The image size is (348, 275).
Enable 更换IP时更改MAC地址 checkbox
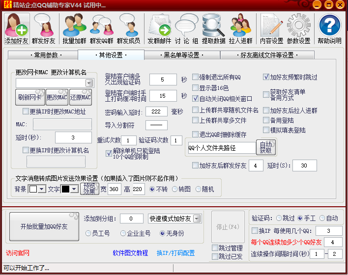[26, 111]
